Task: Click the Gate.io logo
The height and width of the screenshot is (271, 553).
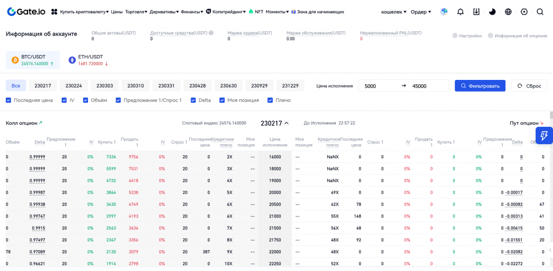Action: pyautogui.click(x=26, y=12)
